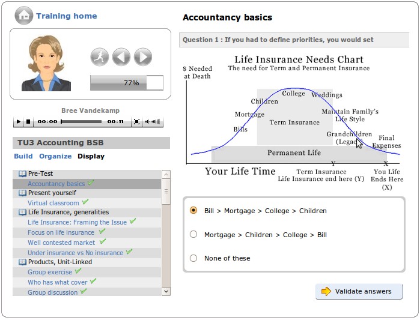Click the volume icon in the player
Viewport: 420px width, 320px height.
[x=154, y=122]
